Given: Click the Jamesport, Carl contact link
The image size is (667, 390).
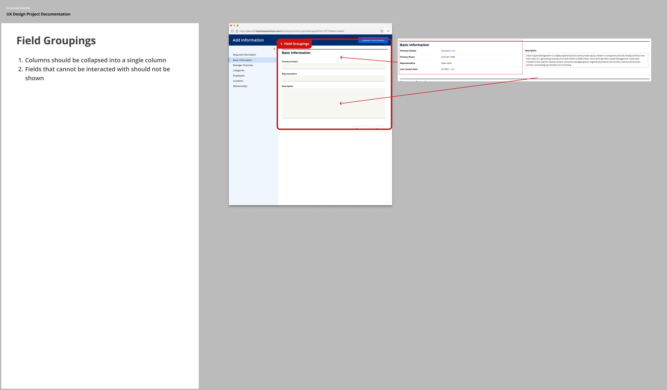Looking at the screenshot, I should pos(448,51).
